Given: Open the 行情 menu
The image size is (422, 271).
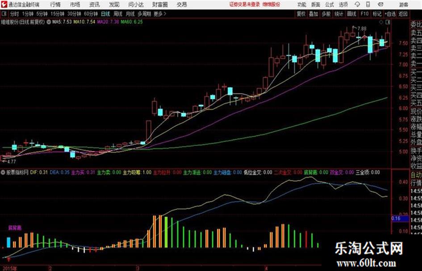Looking at the screenshot, I should point(55,4).
